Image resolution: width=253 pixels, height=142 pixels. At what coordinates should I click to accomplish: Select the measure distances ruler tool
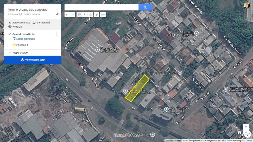[x=103, y=15]
